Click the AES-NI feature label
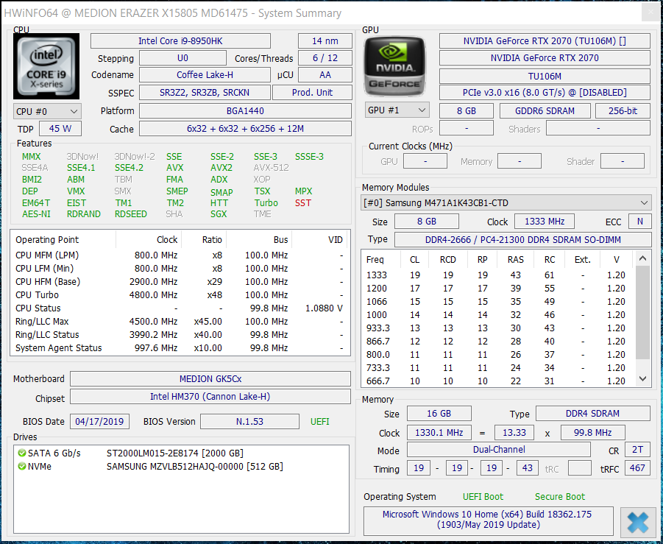 tap(36, 214)
